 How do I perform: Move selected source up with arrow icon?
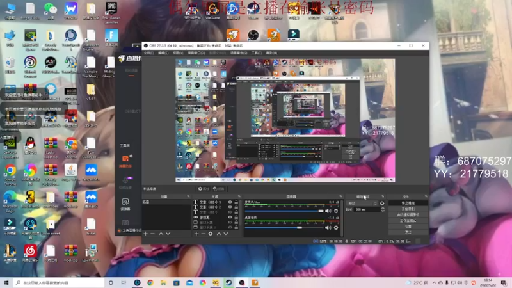point(219,234)
